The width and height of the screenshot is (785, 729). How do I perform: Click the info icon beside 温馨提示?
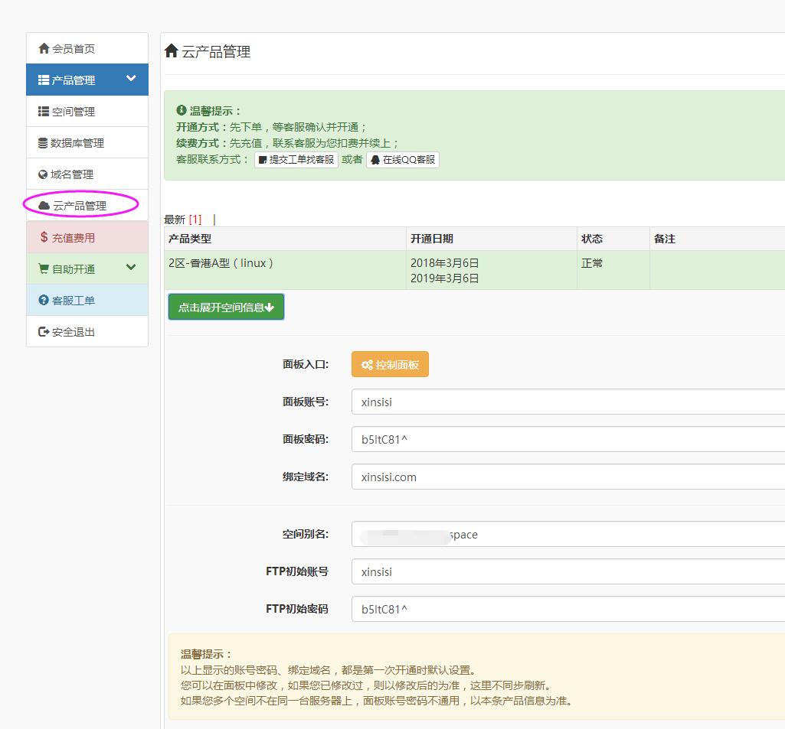pos(182,110)
